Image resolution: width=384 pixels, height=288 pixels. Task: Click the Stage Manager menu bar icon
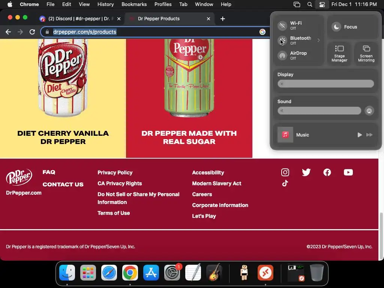pyautogui.click(x=297, y=4)
